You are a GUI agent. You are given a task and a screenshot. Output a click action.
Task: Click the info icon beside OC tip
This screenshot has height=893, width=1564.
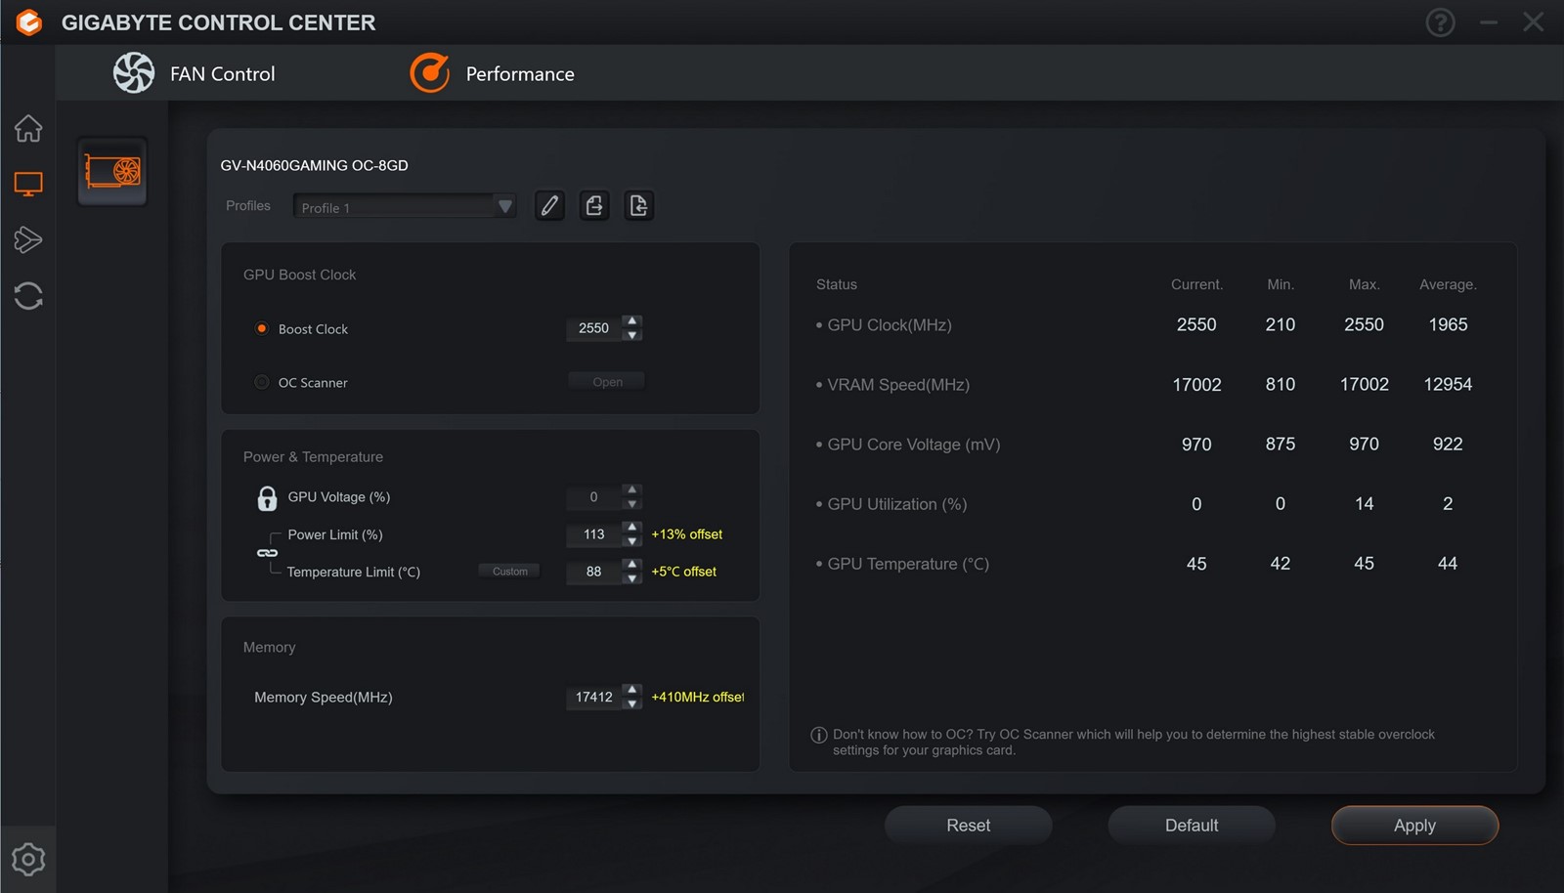click(819, 735)
